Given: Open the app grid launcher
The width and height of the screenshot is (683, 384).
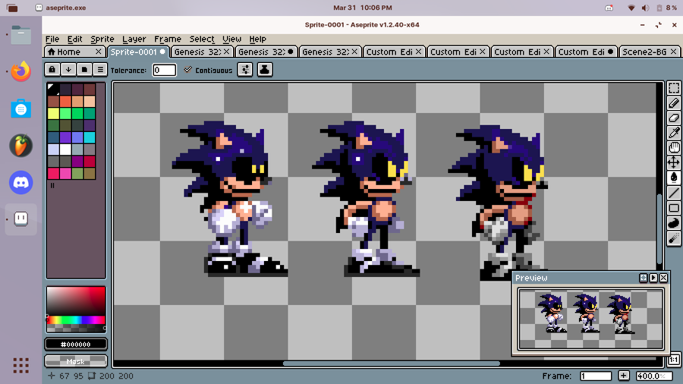Looking at the screenshot, I should point(21,365).
